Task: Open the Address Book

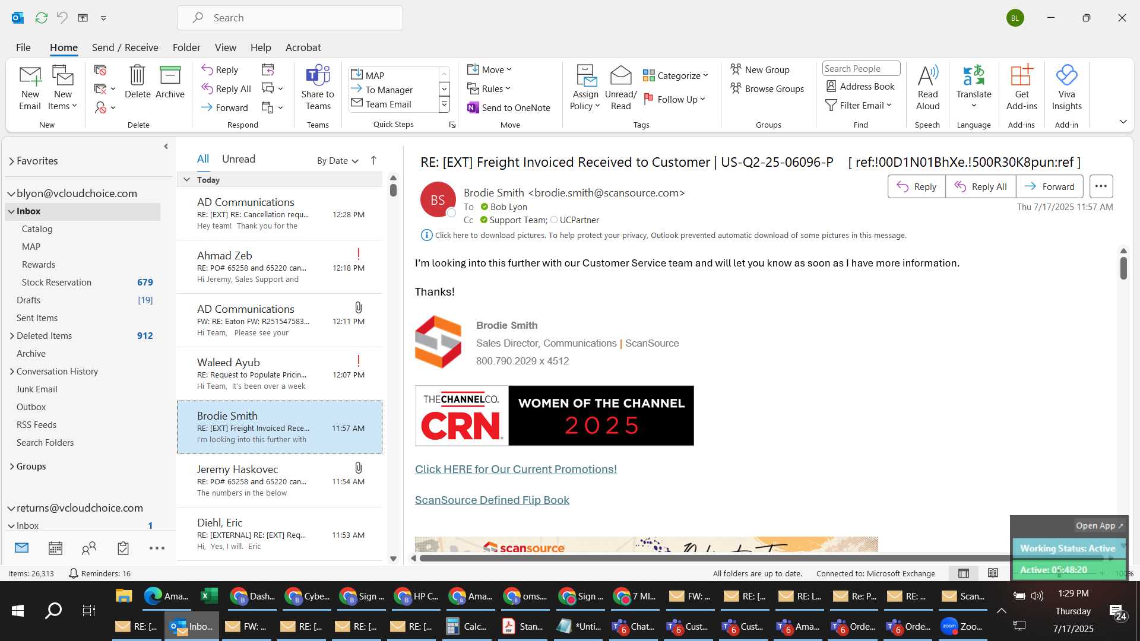Action: click(x=860, y=86)
